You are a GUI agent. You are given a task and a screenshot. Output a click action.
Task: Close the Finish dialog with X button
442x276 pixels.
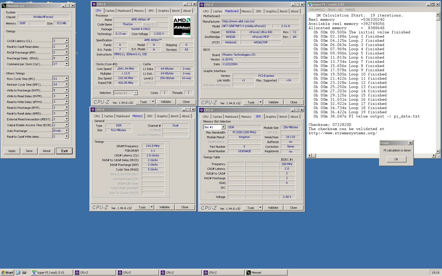click(x=410, y=143)
